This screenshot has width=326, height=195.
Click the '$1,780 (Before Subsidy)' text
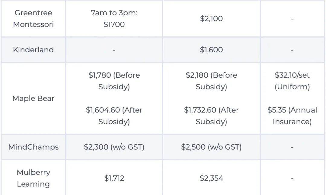coord(114,81)
